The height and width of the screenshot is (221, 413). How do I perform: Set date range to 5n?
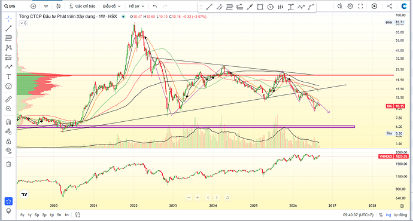point(59,215)
